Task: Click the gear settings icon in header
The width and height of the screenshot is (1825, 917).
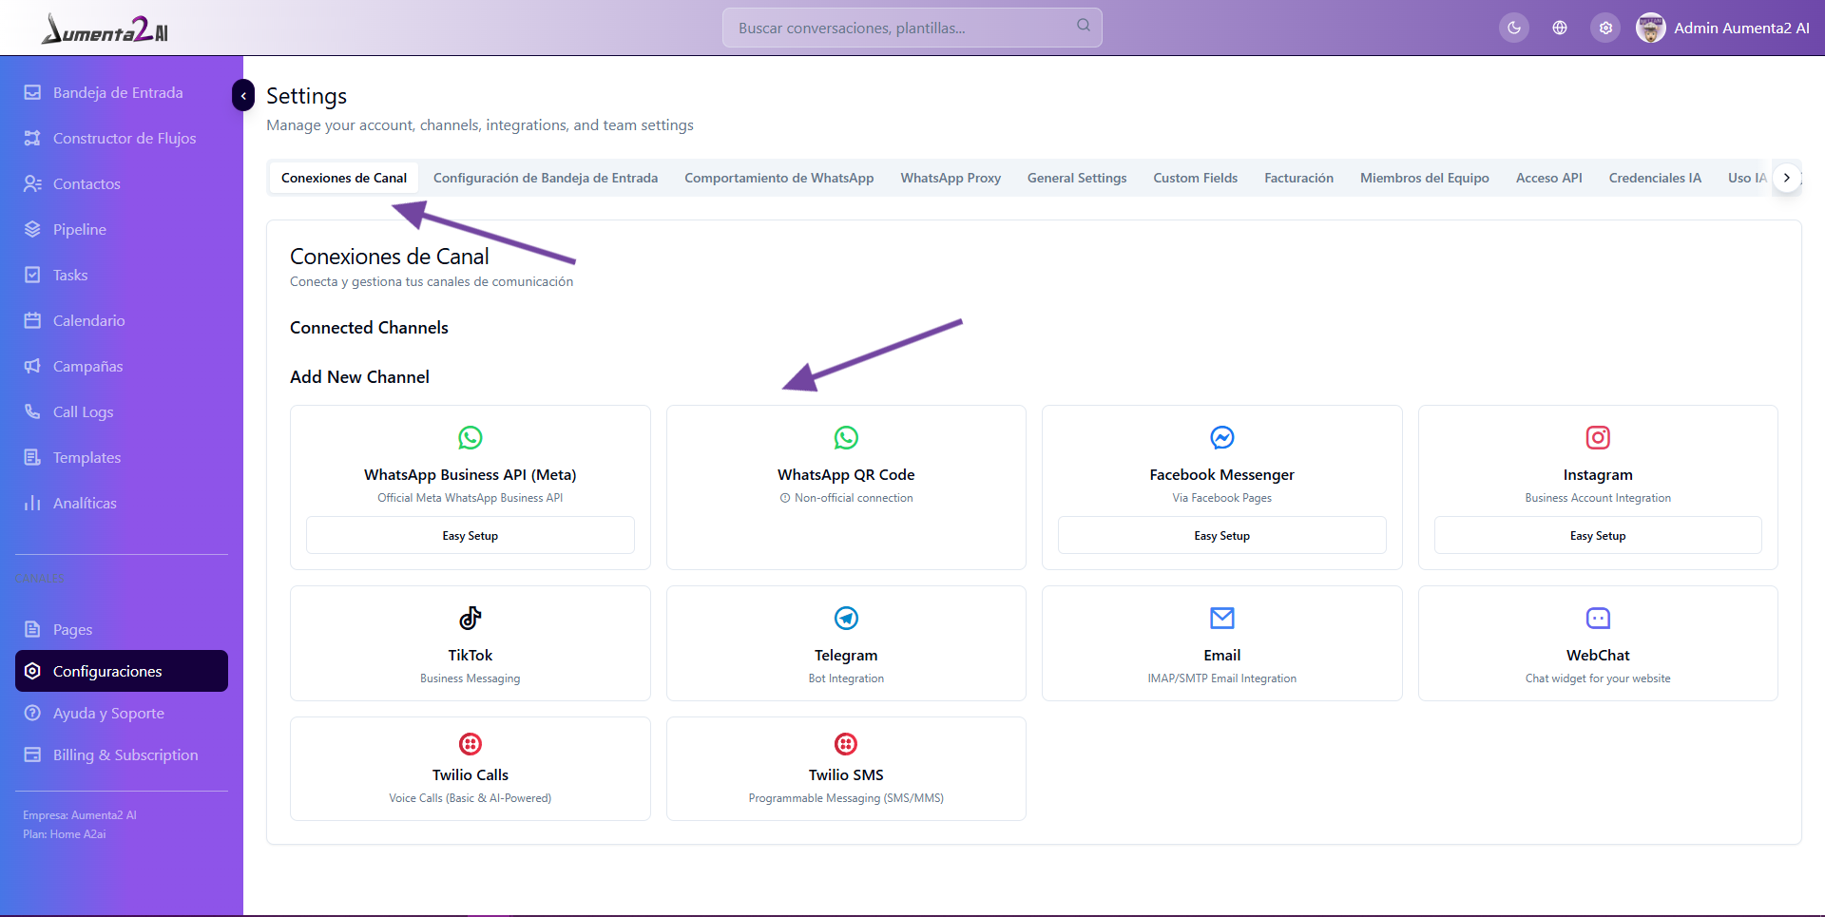Action: click(1605, 28)
